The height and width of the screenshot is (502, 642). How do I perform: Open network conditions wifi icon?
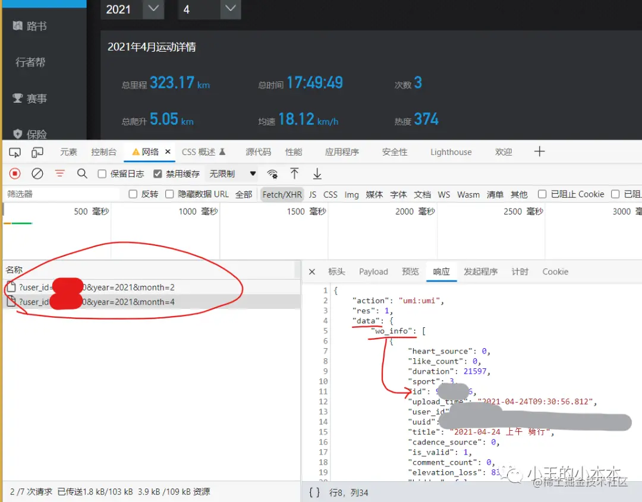tap(272, 174)
